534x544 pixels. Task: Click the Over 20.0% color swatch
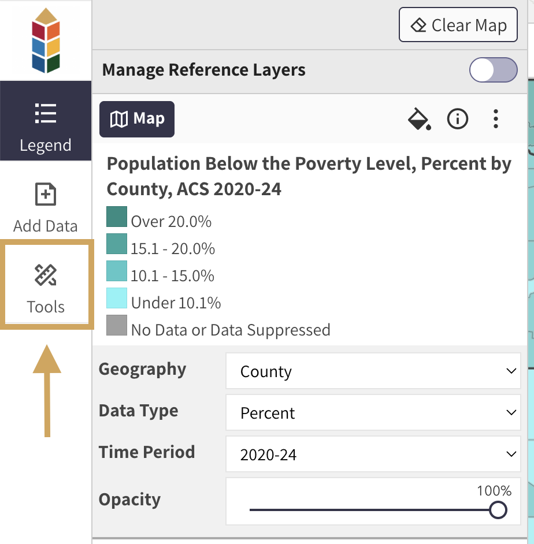point(117,217)
